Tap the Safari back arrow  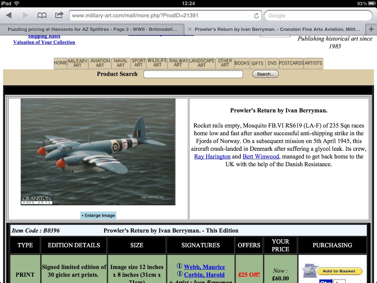pyautogui.click(x=9, y=15)
